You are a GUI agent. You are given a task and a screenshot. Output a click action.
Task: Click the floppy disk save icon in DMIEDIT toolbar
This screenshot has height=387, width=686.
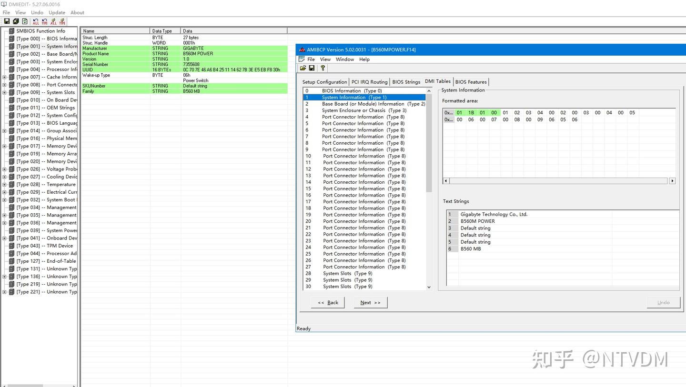(7, 21)
